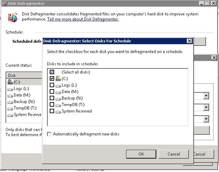Click Logs (L:) icon in Current status list
The image size is (219, 172).
tap(10, 89)
